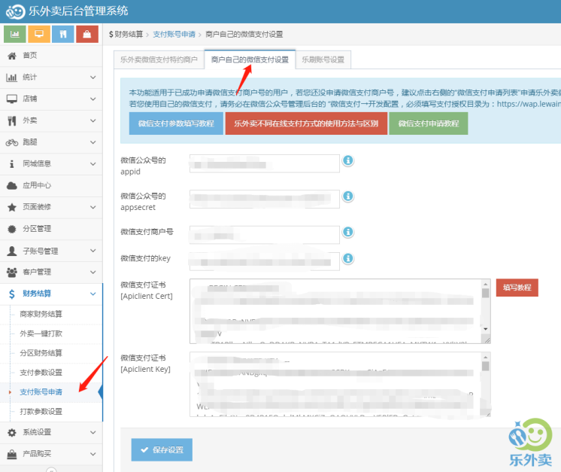Expand the 产品购买 menu chevron

pos(93,454)
